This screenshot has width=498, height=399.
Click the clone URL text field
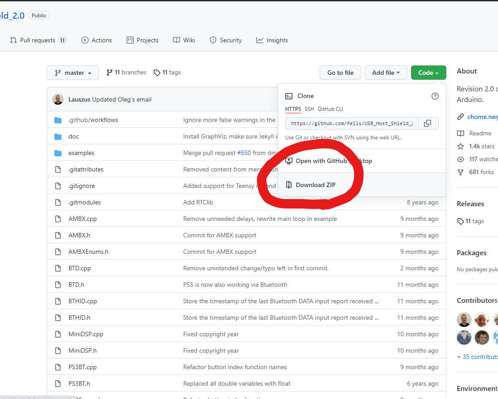coord(352,123)
